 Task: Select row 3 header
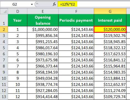[4, 36]
